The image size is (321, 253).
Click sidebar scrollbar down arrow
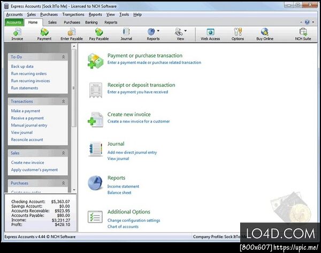pyautogui.click(x=74, y=190)
